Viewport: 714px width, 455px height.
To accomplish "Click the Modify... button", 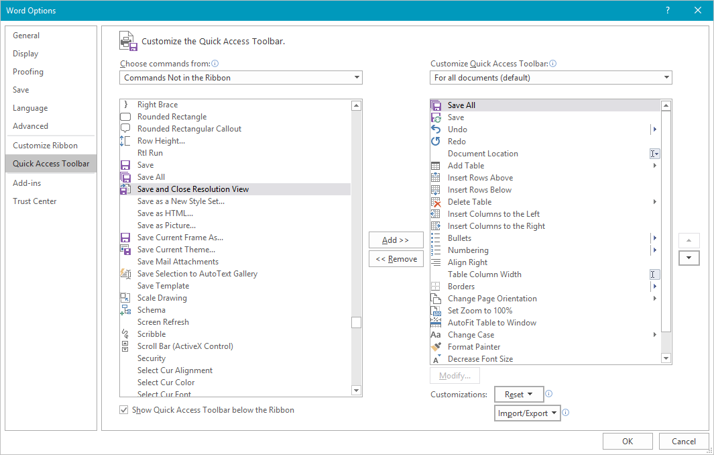I will 455,376.
